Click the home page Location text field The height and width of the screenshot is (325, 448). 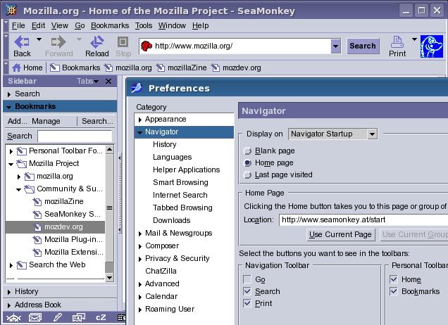pos(363,220)
